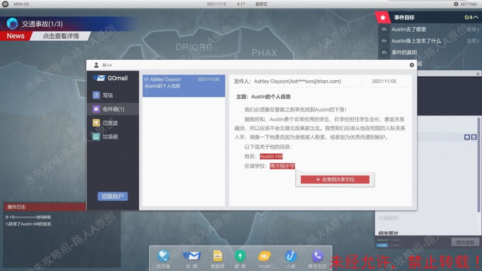Image resolution: width=482 pixels, height=271 pixels.
Task: Click the 2021/11/05 date in mail header
Action: pos(384,81)
